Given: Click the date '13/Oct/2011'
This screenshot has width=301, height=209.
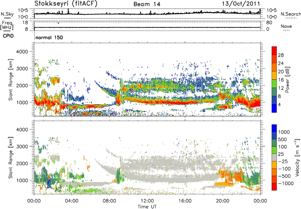Looking at the screenshot, I should point(241,4).
